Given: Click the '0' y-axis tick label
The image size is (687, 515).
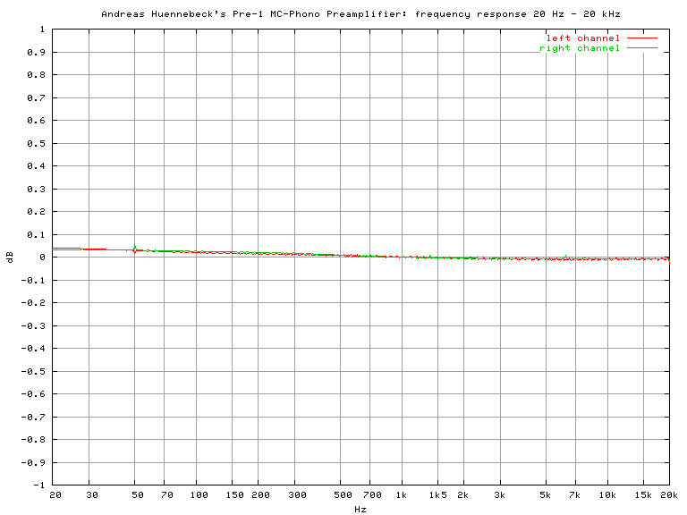Looking at the screenshot, I should tap(42, 257).
